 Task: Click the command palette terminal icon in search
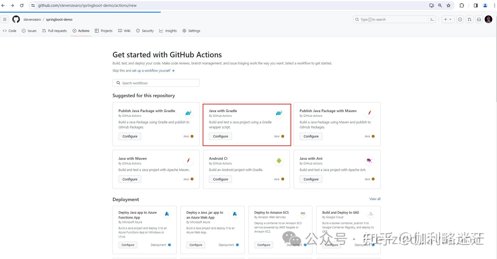[x=432, y=19]
